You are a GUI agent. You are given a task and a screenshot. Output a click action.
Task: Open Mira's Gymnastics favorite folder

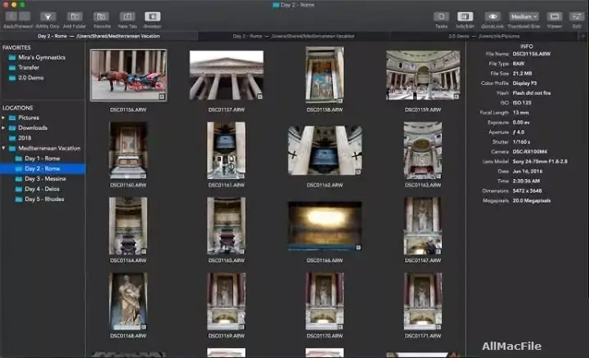click(x=42, y=57)
